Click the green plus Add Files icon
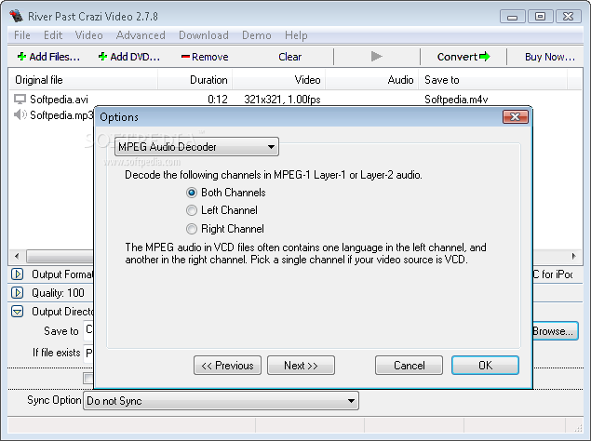591x441 pixels. tap(21, 57)
